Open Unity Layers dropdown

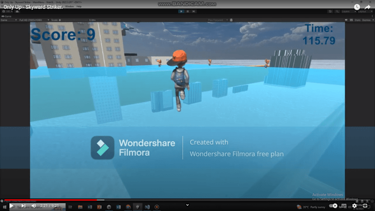(x=348, y=11)
